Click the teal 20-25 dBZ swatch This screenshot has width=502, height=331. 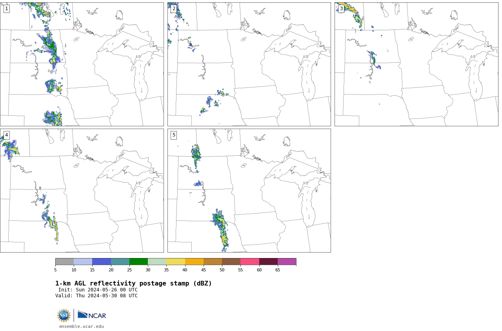[120, 262]
